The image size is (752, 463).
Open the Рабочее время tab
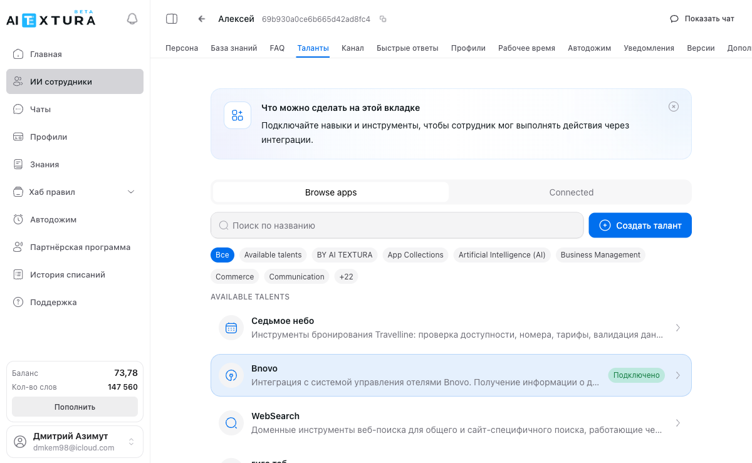point(526,48)
